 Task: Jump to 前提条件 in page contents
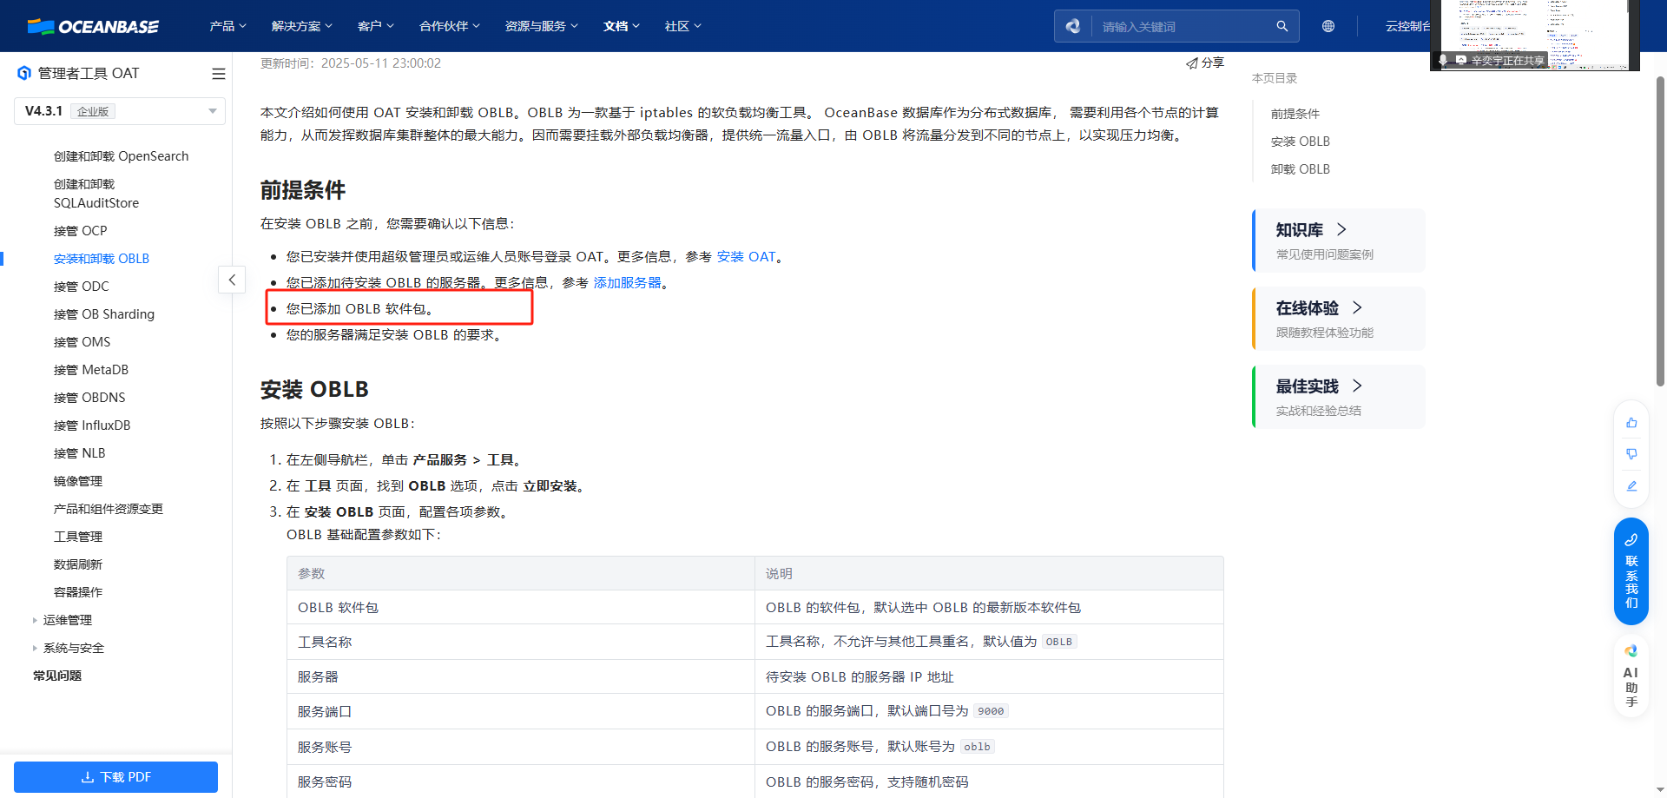1295,114
